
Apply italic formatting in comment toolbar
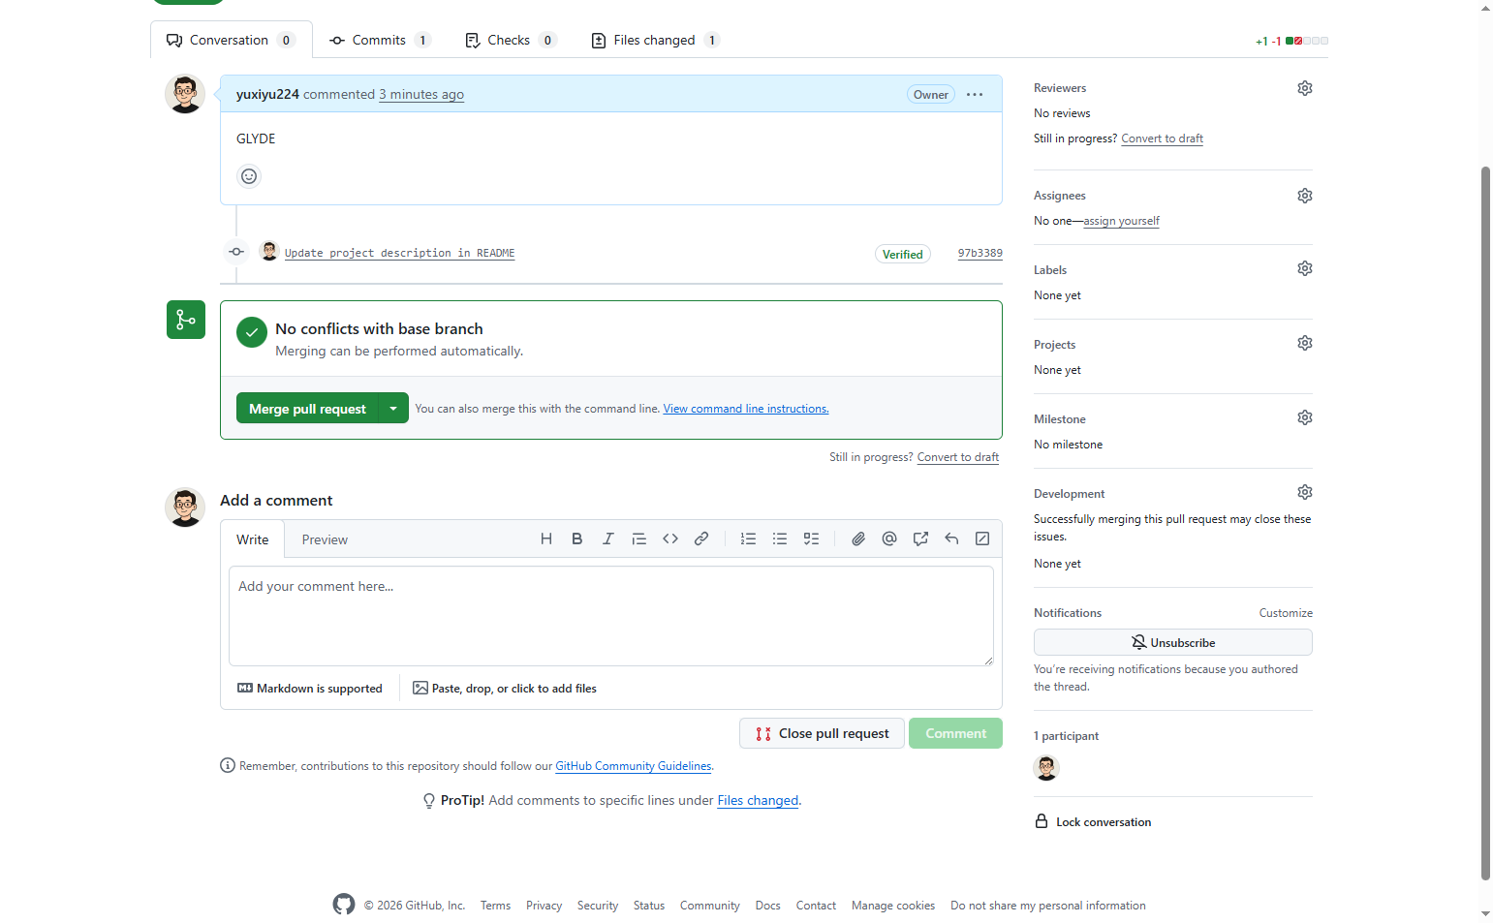[608, 538]
